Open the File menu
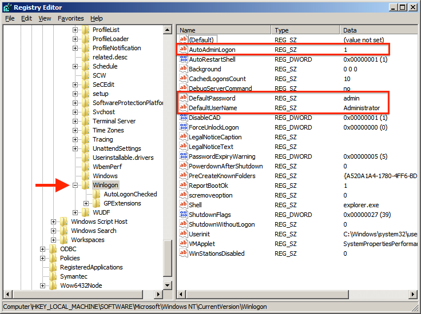Viewport: 421px width, 314px height. 10,18
